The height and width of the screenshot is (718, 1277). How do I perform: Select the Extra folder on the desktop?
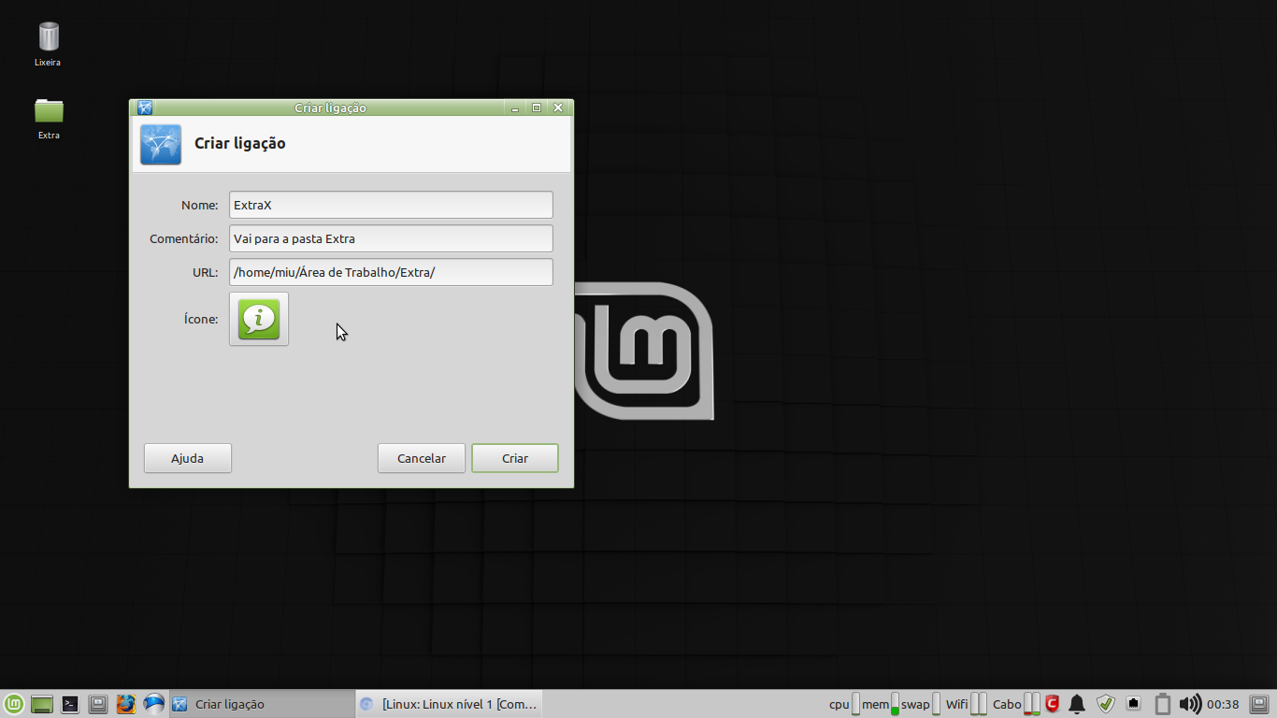click(x=49, y=119)
